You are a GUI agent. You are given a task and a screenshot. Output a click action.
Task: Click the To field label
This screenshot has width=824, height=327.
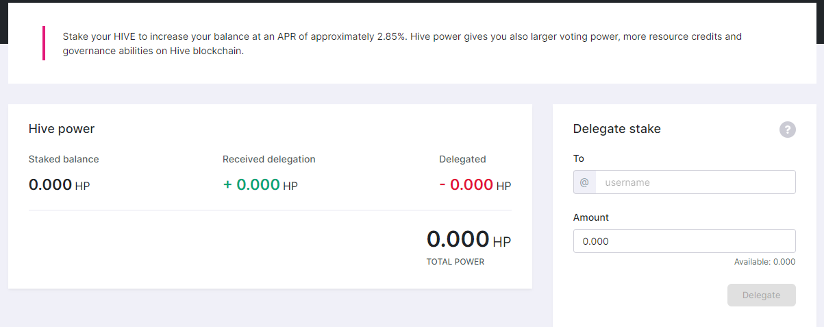(x=579, y=158)
